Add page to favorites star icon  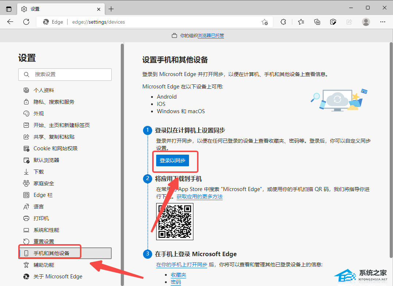pyautogui.click(x=265, y=22)
